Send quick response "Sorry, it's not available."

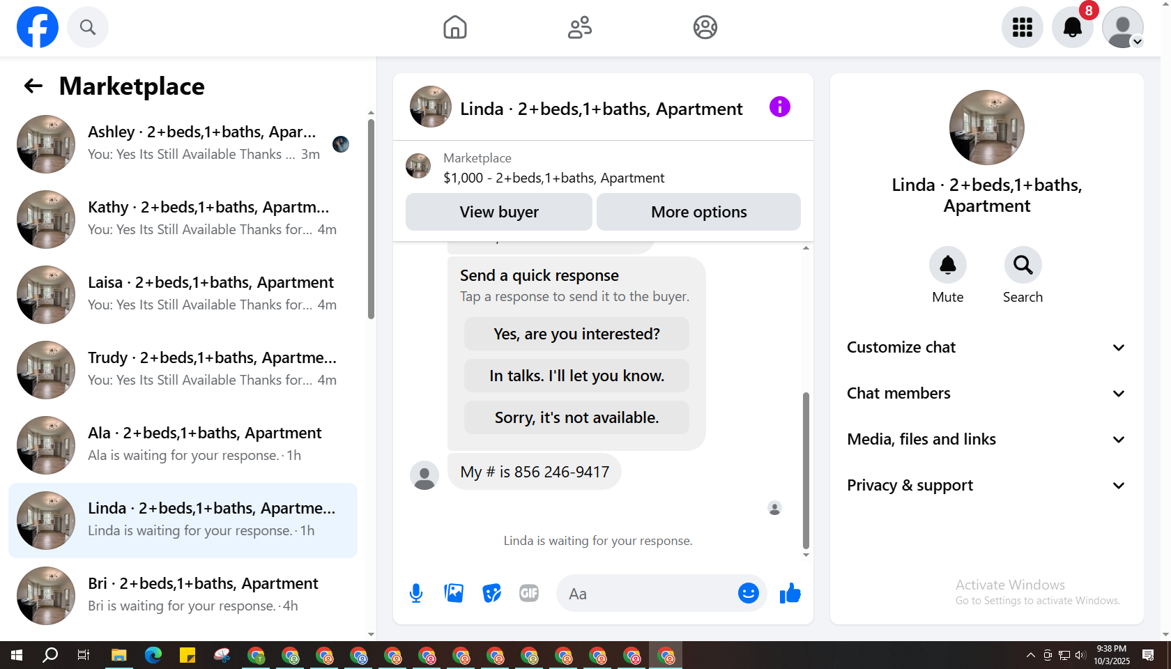(576, 417)
